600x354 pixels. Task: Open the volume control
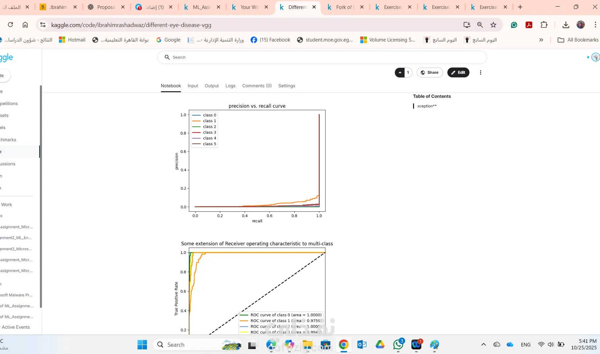(x=551, y=344)
